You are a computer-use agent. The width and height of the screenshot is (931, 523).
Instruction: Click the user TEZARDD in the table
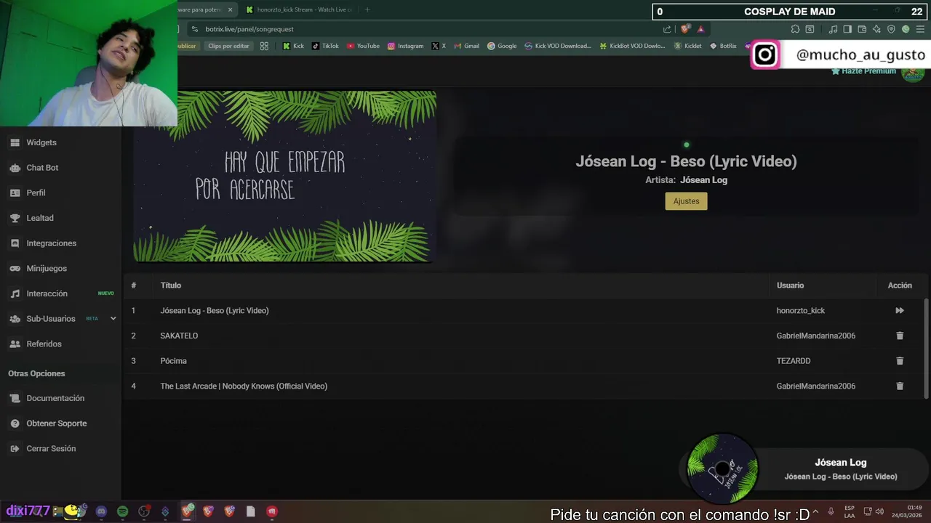click(794, 361)
